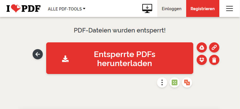This screenshot has height=109, width=240.
Task: Save file to Dropbox icon
Action: (201, 60)
